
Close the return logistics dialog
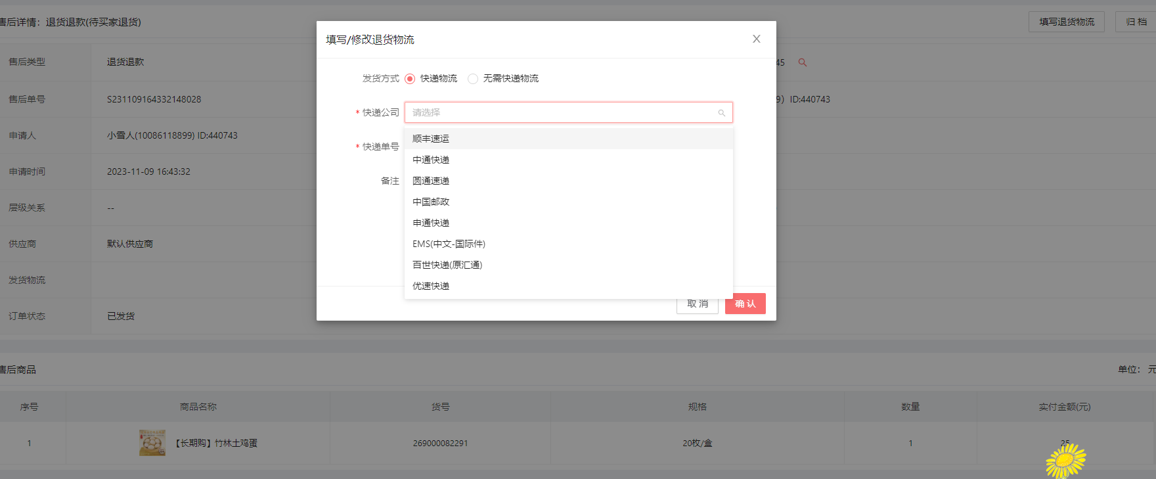756,39
